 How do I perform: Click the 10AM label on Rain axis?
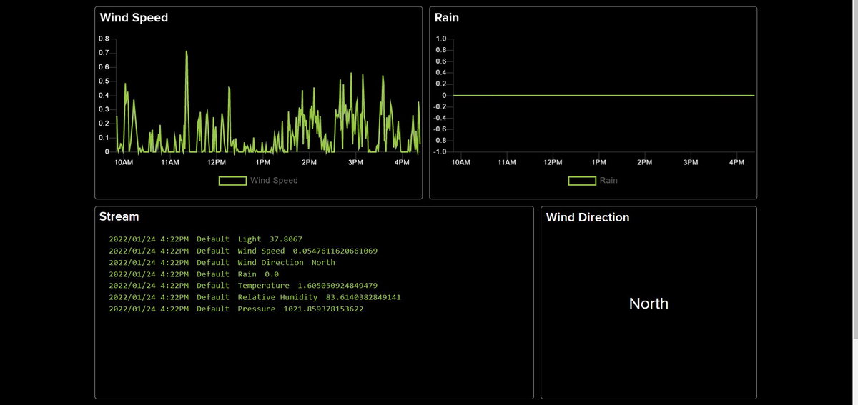pyautogui.click(x=461, y=163)
